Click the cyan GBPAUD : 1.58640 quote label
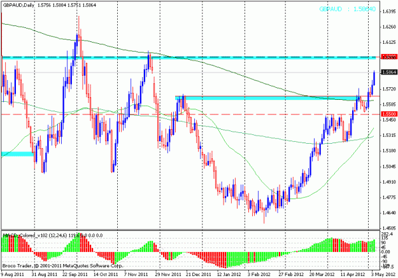 pyautogui.click(x=347, y=9)
